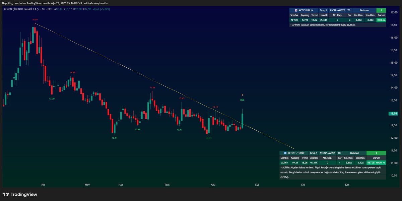Click the 12.48 swing low label
The height and width of the screenshot is (201, 402).
coord(138,129)
